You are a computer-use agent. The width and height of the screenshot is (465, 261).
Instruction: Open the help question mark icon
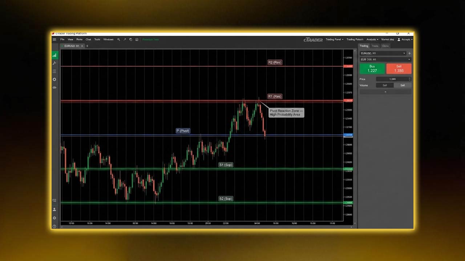[54, 226]
